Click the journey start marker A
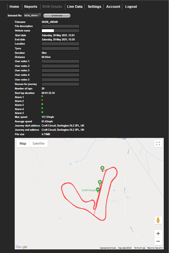Screen dimensions: 169x253 click(x=102, y=168)
